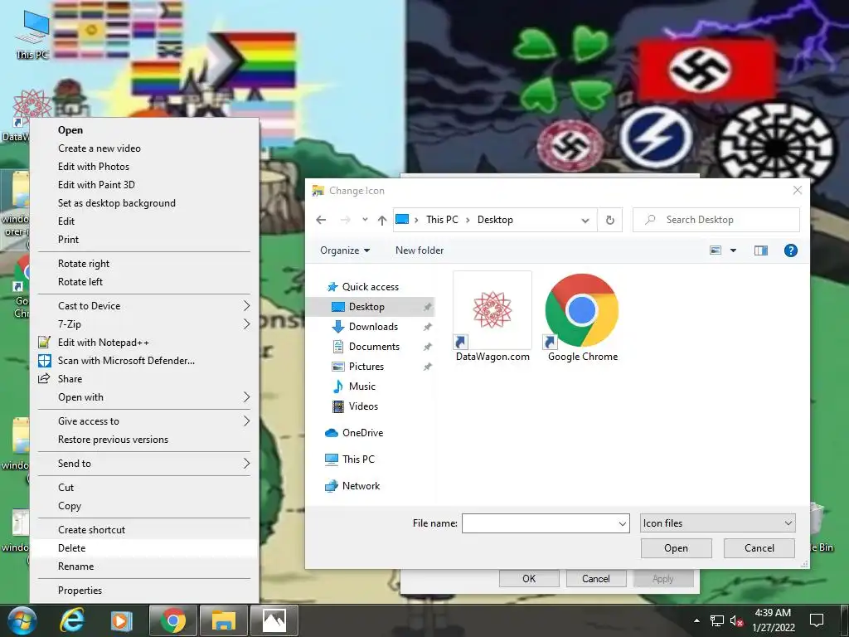Choose Delete from the context menu

click(145, 548)
